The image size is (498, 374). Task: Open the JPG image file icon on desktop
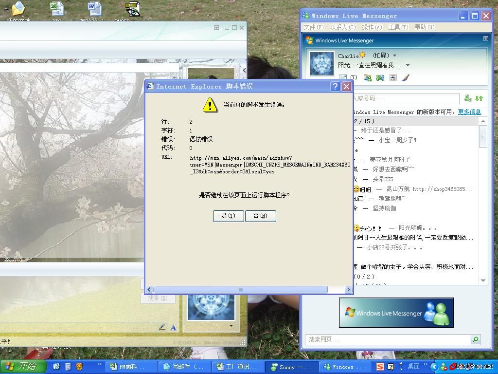(132, 10)
